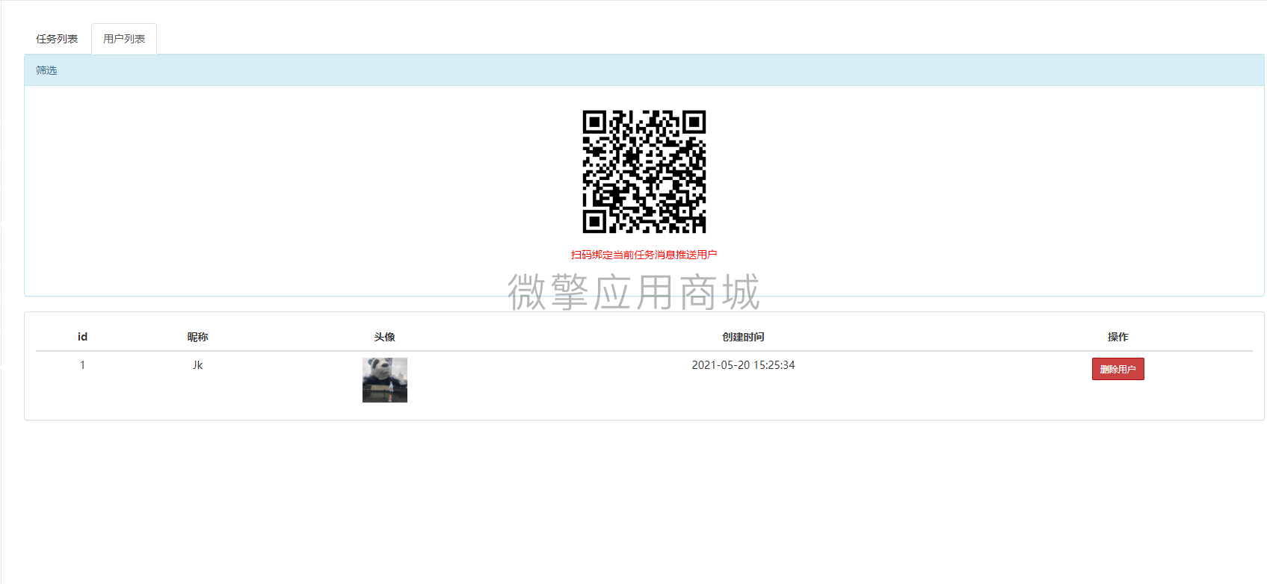Select the 用户列表 tab
Screen dimensions: 1267x584
click(x=124, y=39)
